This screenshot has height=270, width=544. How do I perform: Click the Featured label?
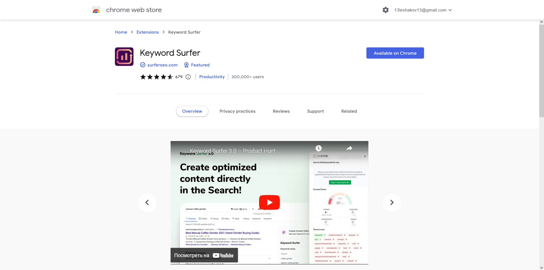200,65
